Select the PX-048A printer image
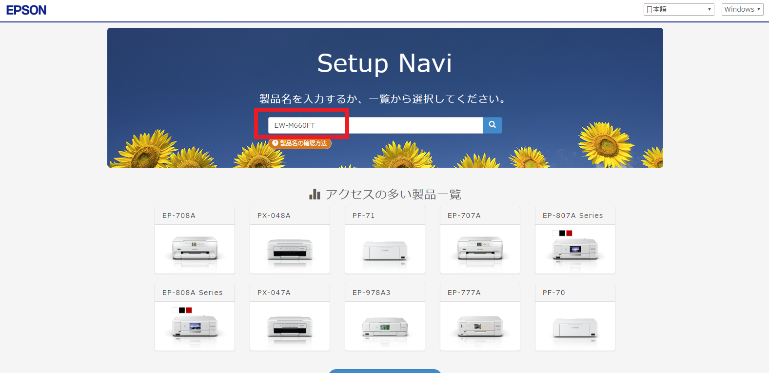 click(x=290, y=249)
